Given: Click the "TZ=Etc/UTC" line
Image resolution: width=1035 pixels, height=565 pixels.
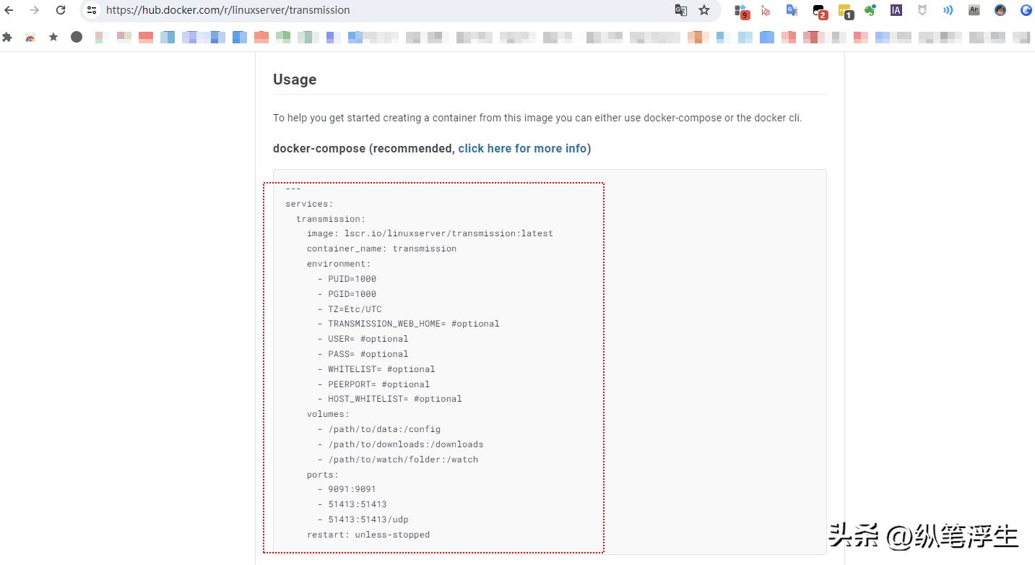Looking at the screenshot, I should 350,309.
